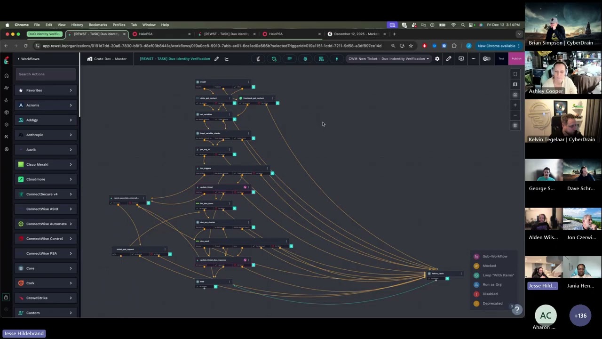This screenshot has width=602, height=339.
Task: Click the Fri Dec 12 3:14 PM clock
Action: pyautogui.click(x=503, y=24)
